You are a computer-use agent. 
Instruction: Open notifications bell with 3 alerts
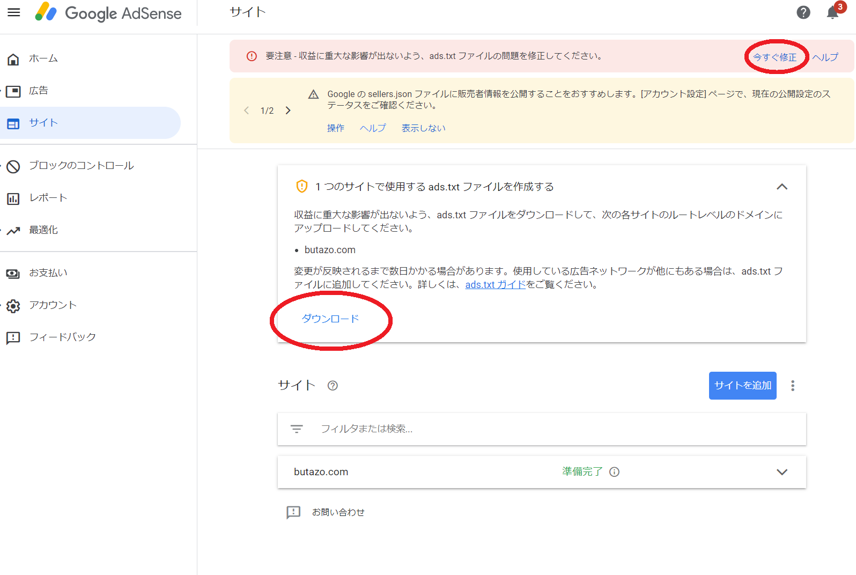pyautogui.click(x=832, y=12)
